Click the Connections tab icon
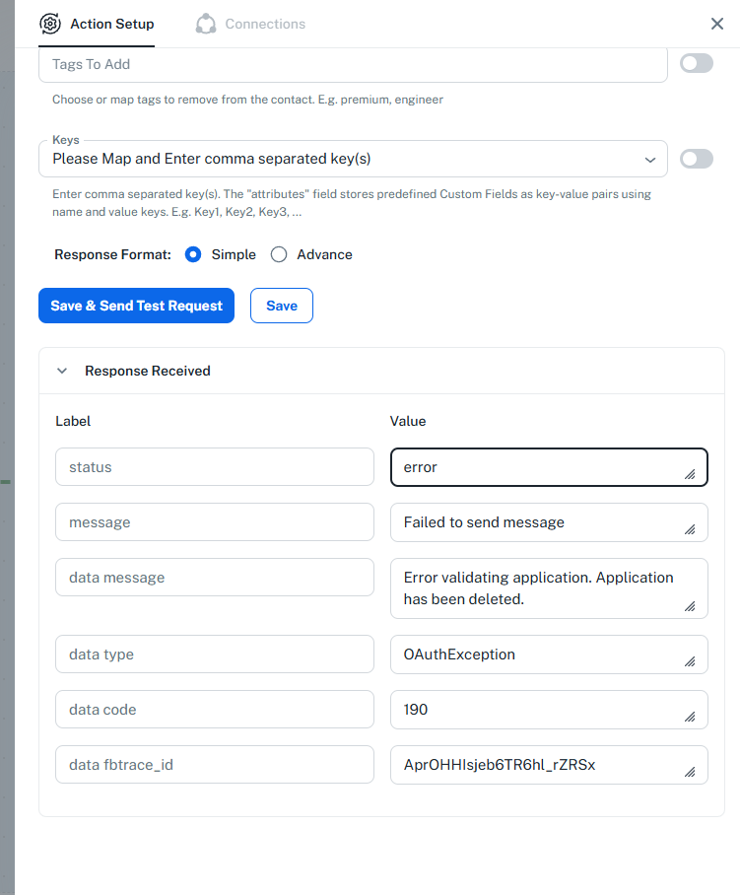740x895 pixels. pyautogui.click(x=206, y=24)
